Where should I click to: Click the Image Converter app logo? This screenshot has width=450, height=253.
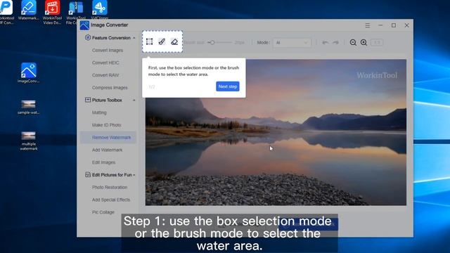[84, 25]
